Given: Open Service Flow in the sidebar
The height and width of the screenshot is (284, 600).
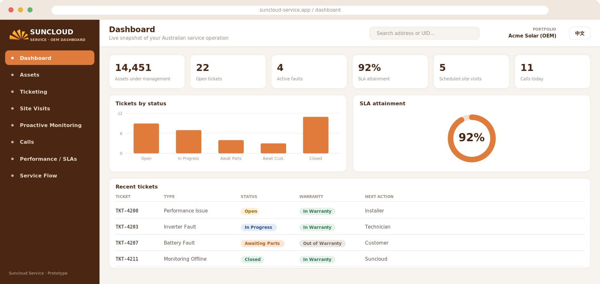Looking at the screenshot, I should (x=50, y=176).
